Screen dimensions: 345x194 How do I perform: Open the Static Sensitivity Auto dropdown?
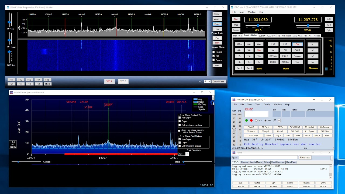(187, 154)
